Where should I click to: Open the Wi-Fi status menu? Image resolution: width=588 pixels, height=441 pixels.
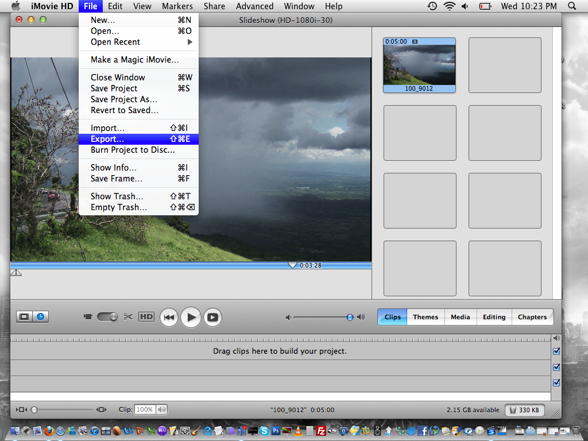click(x=449, y=6)
